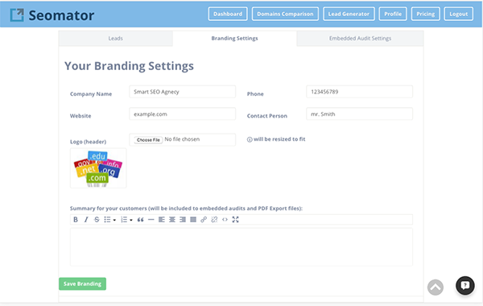483x306 pixels.
Task: Insert a bulleted list
Action: [x=107, y=219]
